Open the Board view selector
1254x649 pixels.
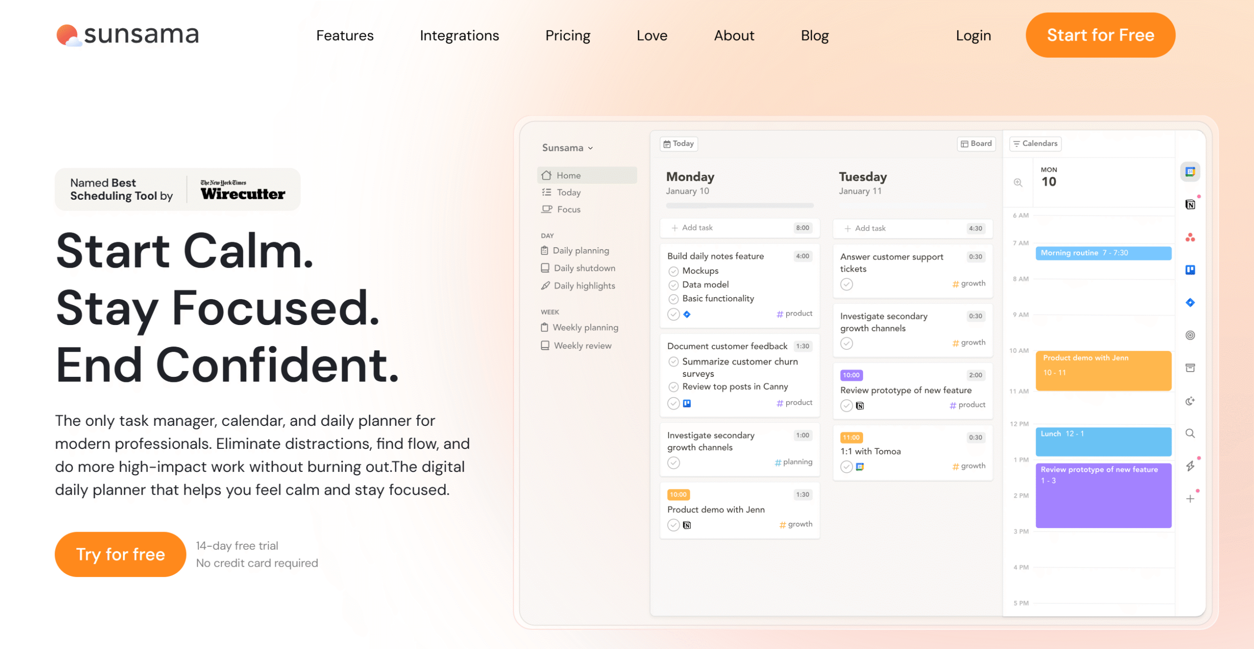pyautogui.click(x=976, y=143)
